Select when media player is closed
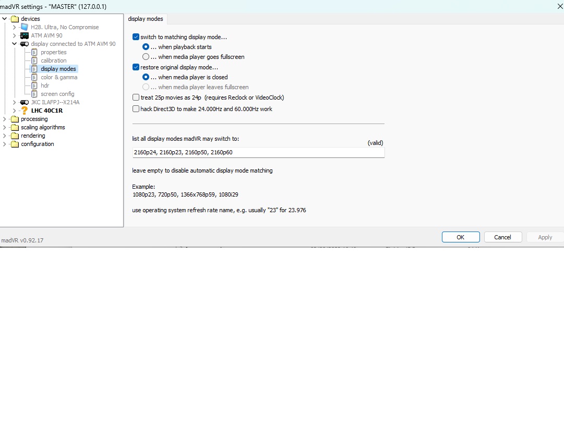 (x=146, y=77)
